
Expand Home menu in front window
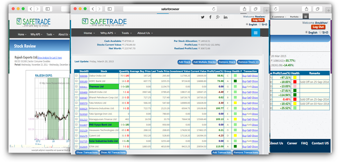89,33
